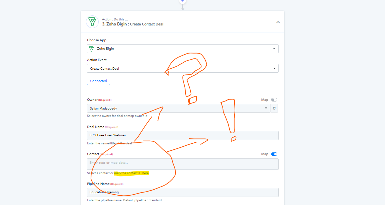This screenshot has width=385, height=205.
Task: Add a step with the plus button
Action: [x=183, y=1]
